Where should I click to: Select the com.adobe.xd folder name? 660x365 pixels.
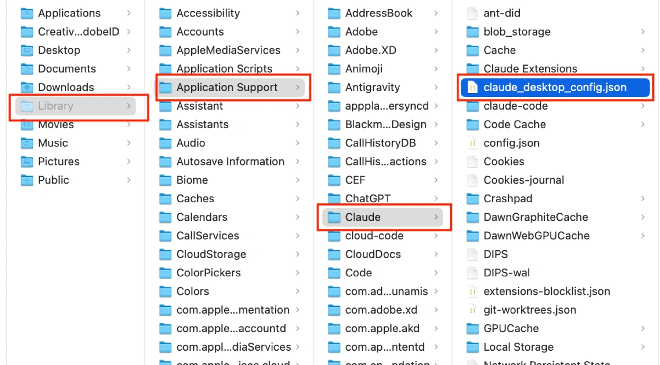click(x=381, y=310)
